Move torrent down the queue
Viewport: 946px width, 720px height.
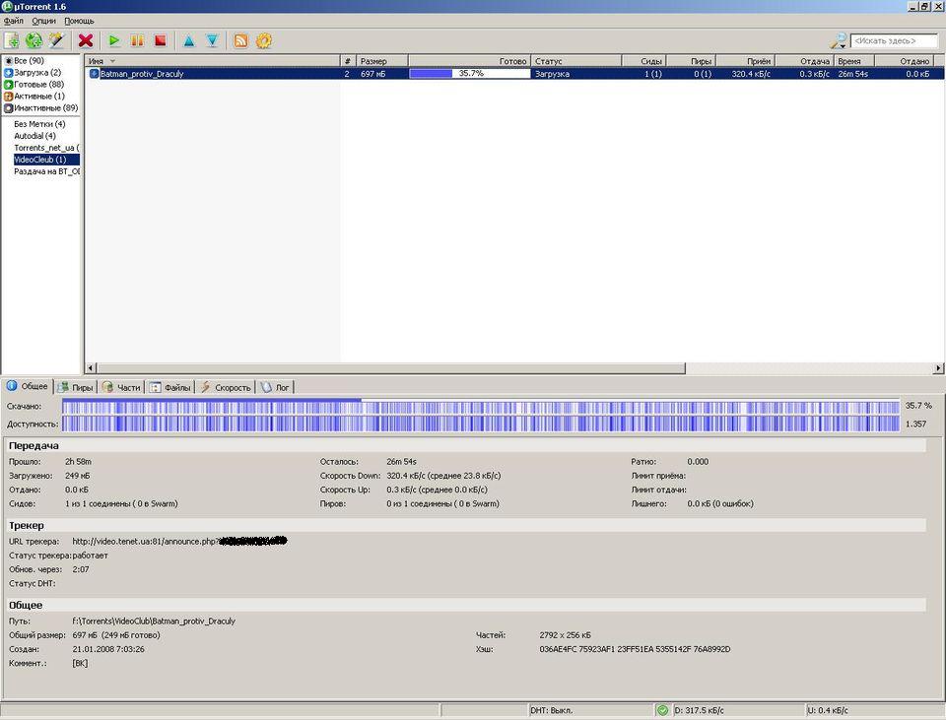click(212, 40)
